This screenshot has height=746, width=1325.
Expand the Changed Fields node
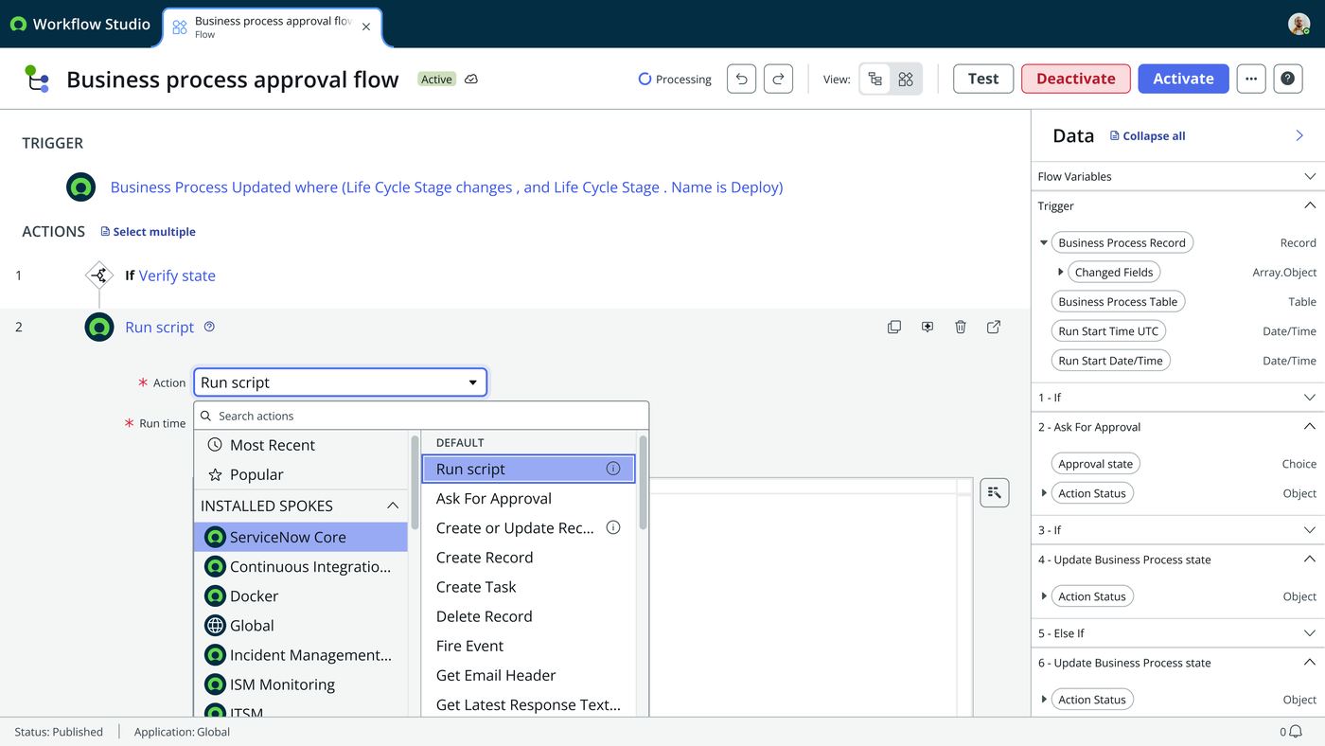[x=1060, y=273]
